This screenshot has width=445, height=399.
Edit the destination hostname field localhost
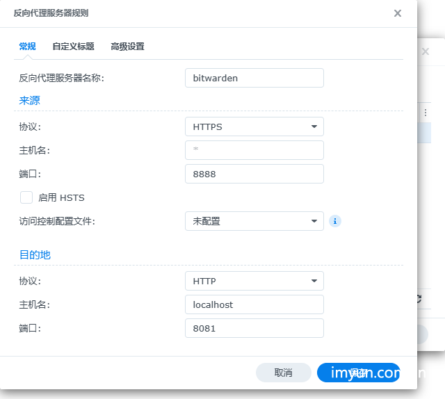(x=254, y=304)
